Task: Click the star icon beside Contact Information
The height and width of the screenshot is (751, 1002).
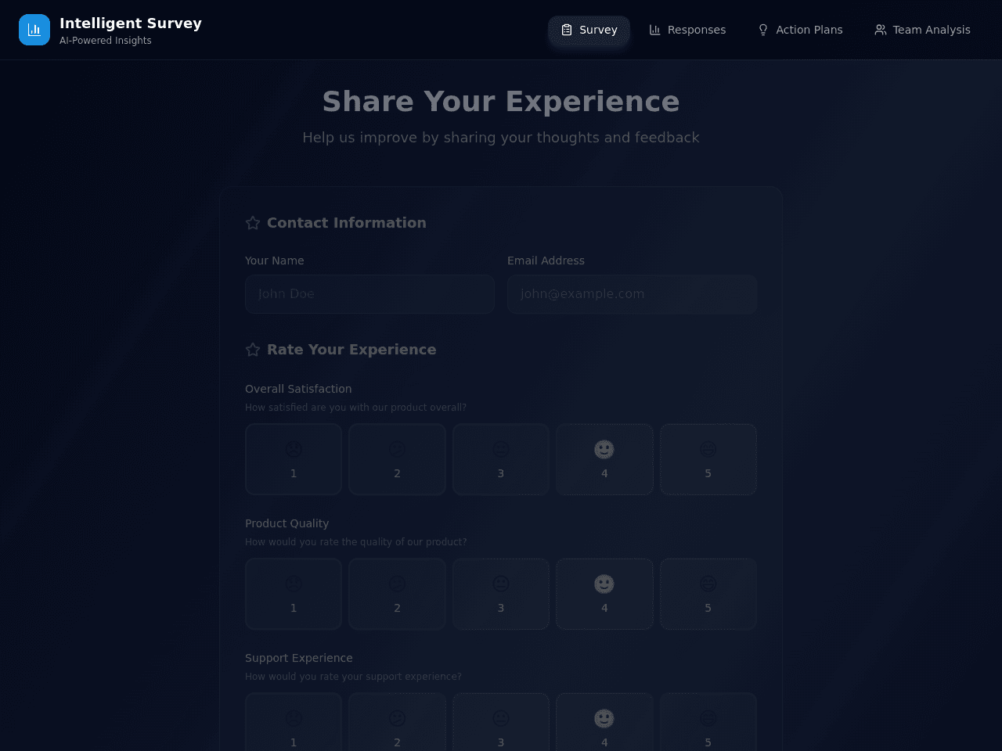Action: coord(252,223)
